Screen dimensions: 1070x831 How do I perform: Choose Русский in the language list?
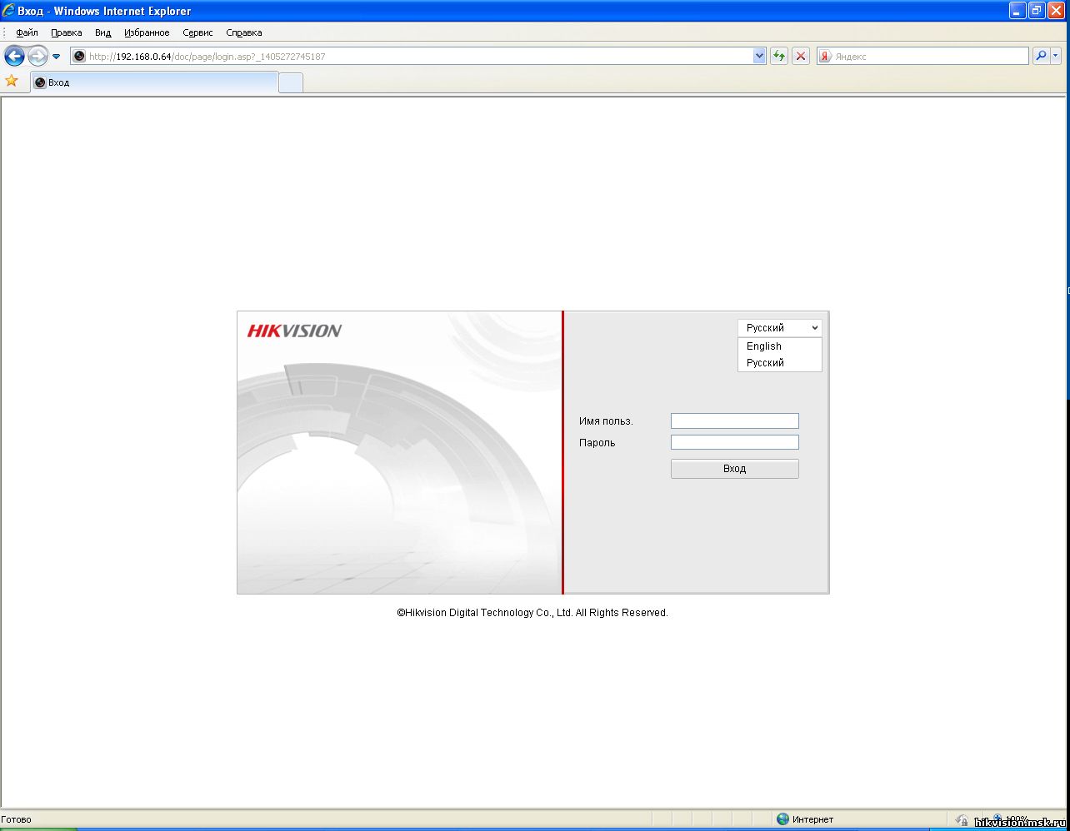780,363
